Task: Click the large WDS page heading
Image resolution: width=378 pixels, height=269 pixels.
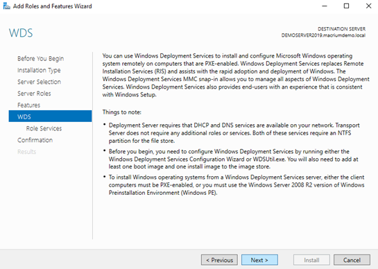Action: coord(21,33)
